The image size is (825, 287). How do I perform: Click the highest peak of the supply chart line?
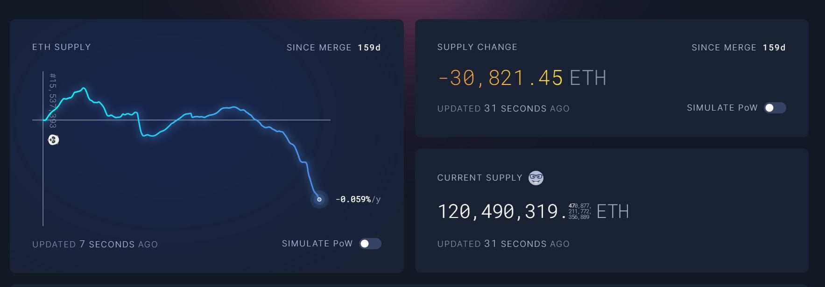point(84,88)
